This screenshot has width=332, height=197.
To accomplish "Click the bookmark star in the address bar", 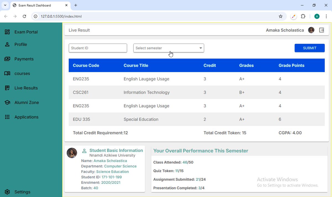I will 281,16.
